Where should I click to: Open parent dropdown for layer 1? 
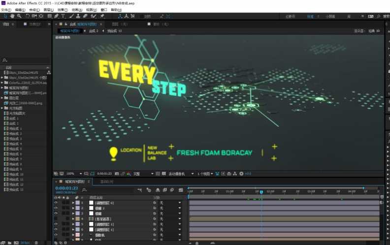coord(170,203)
